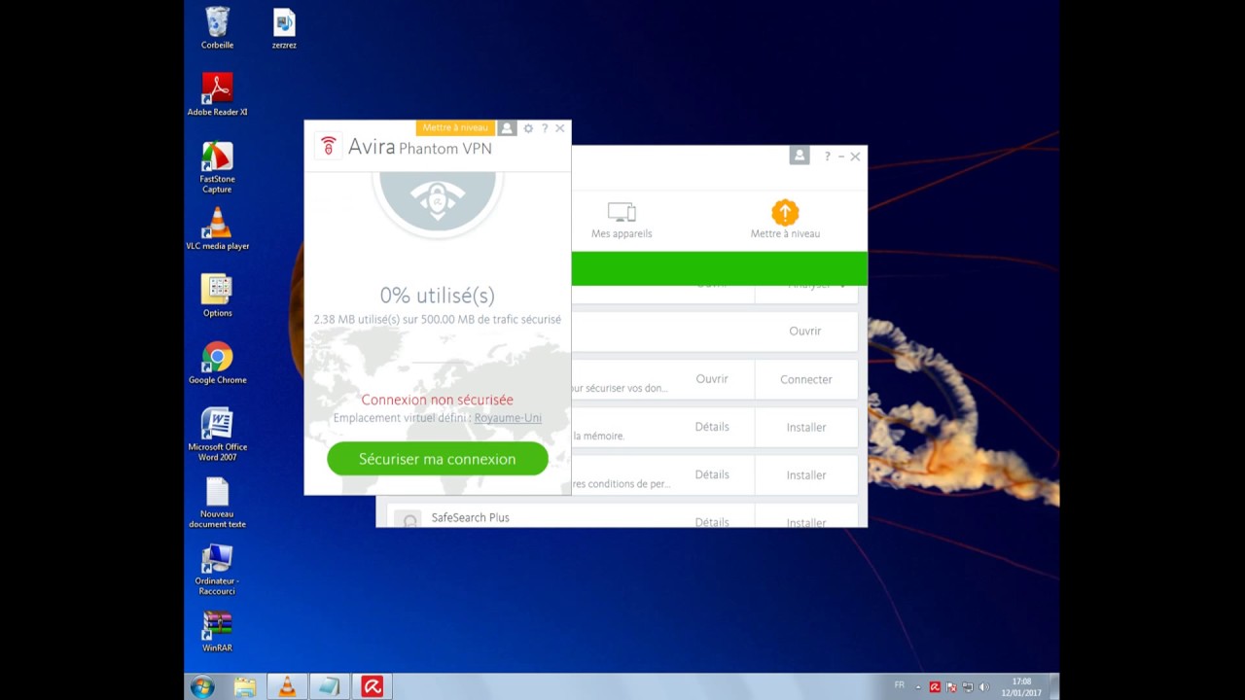
Task: Open Mes appareils in Avira launcher
Action: pyautogui.click(x=622, y=220)
